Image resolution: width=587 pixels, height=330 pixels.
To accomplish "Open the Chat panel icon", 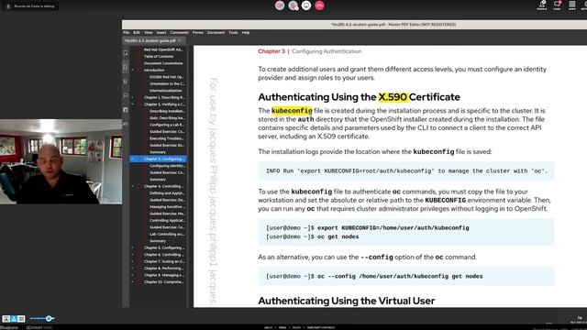I will click(557, 5).
